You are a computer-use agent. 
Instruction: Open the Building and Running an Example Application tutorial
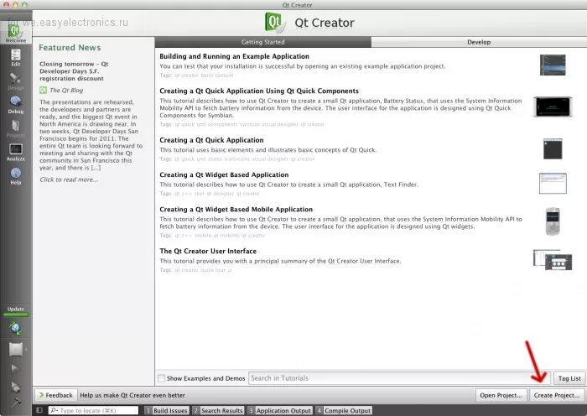(234, 56)
